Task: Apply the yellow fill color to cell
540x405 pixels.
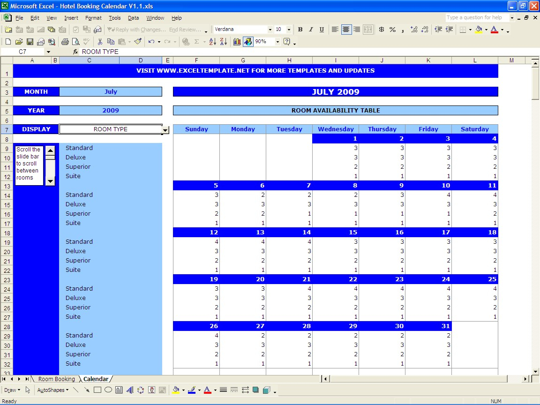Action: point(478,30)
